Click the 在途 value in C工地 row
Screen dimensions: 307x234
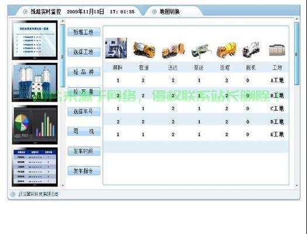(x=143, y=108)
